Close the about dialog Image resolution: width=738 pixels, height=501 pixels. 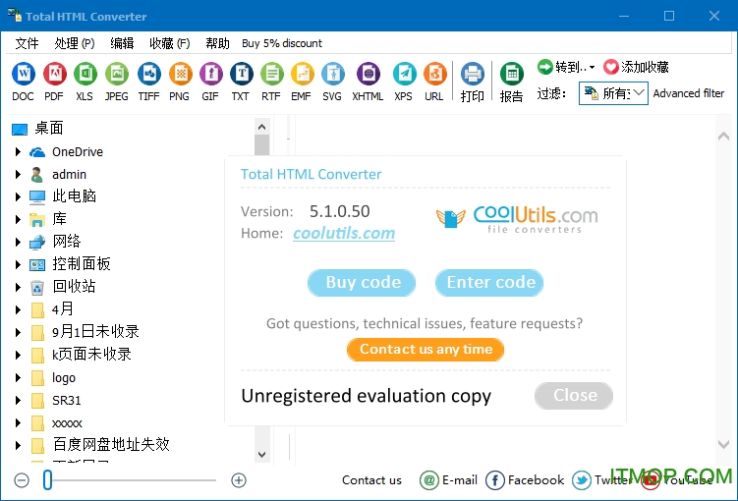coord(574,396)
